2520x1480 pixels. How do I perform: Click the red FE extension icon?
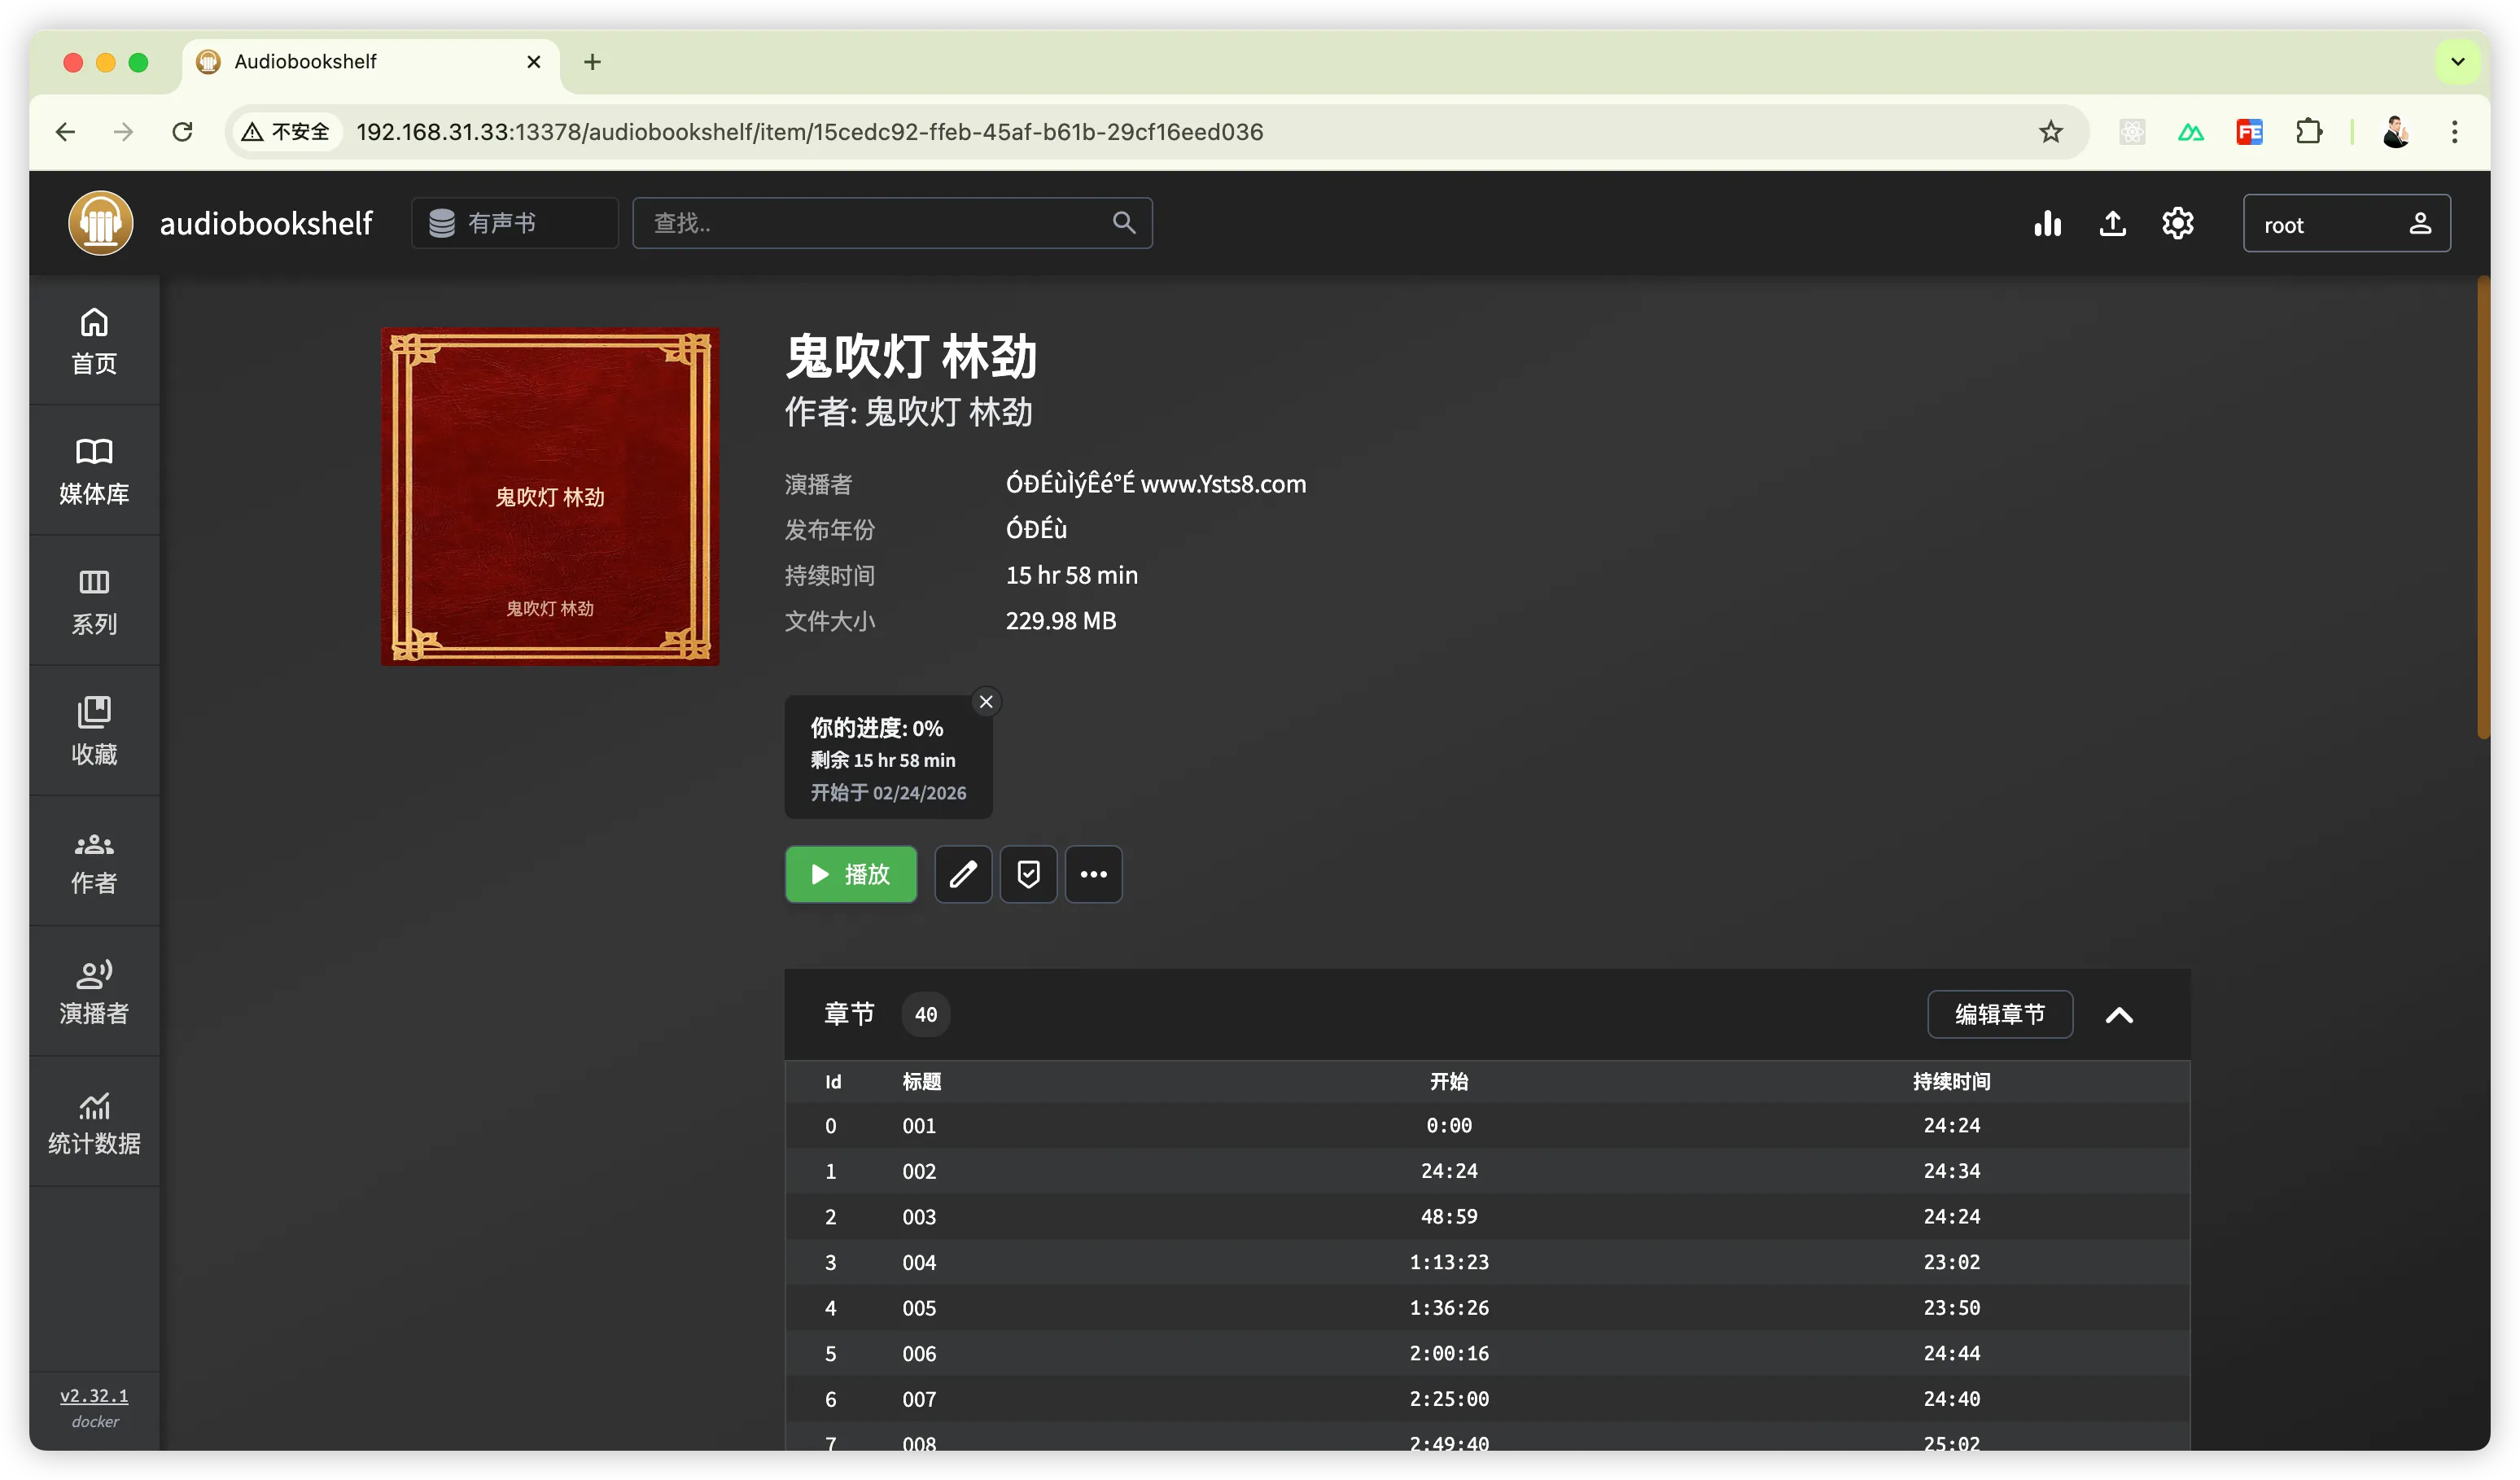2250,132
